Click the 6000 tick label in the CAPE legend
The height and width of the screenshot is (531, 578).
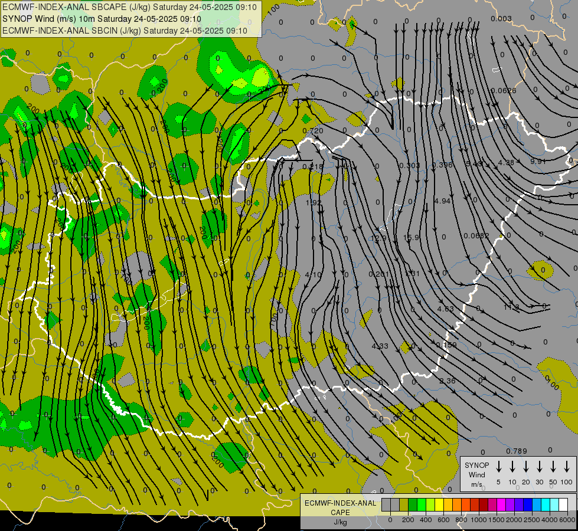click(567, 520)
